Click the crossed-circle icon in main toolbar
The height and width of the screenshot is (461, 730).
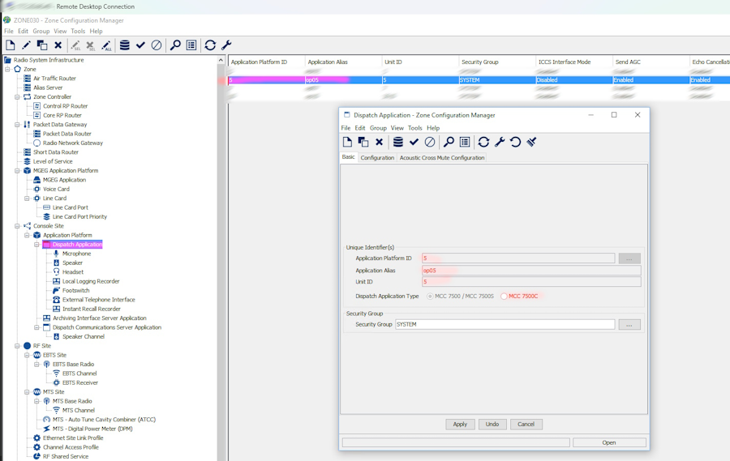coord(157,45)
